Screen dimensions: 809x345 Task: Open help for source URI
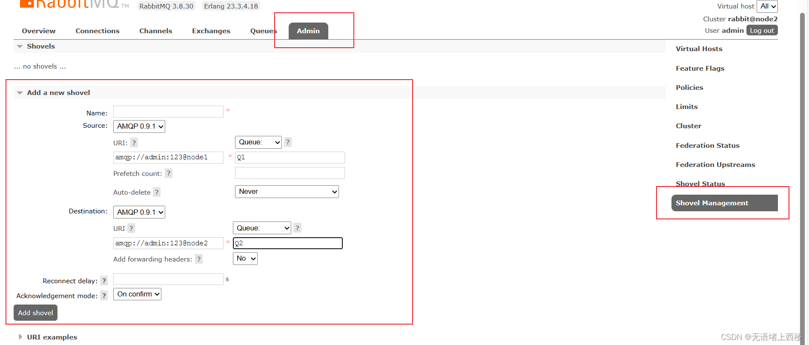tap(134, 143)
